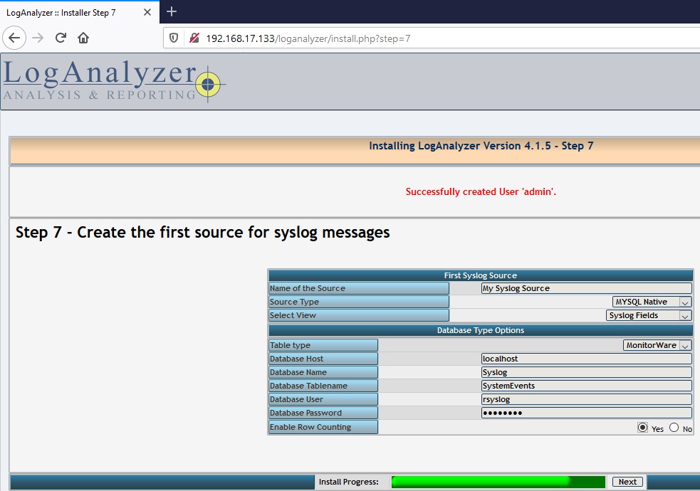Click the 'Installing LogAnalyzer Version 4.1.5 - Step 7' title

pos(481,146)
